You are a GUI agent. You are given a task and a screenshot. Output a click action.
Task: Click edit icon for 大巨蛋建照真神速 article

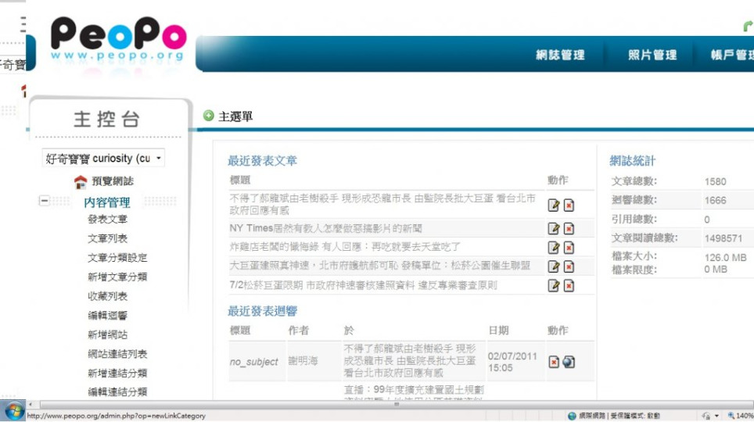point(554,266)
